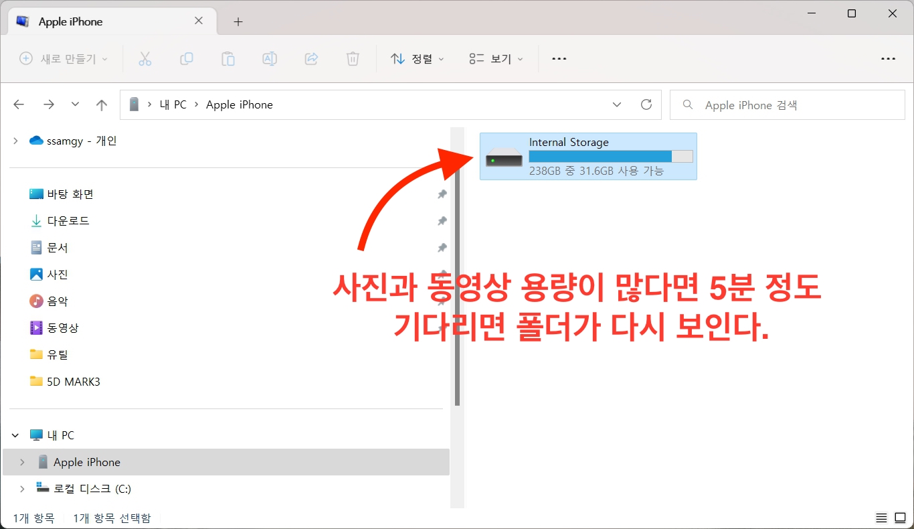The image size is (914, 529).
Task: Go back with the left arrow
Action: (19, 104)
